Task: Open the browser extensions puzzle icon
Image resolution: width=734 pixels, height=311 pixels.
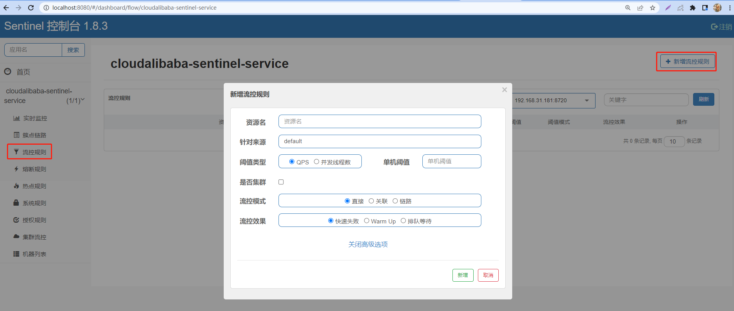Action: [693, 8]
